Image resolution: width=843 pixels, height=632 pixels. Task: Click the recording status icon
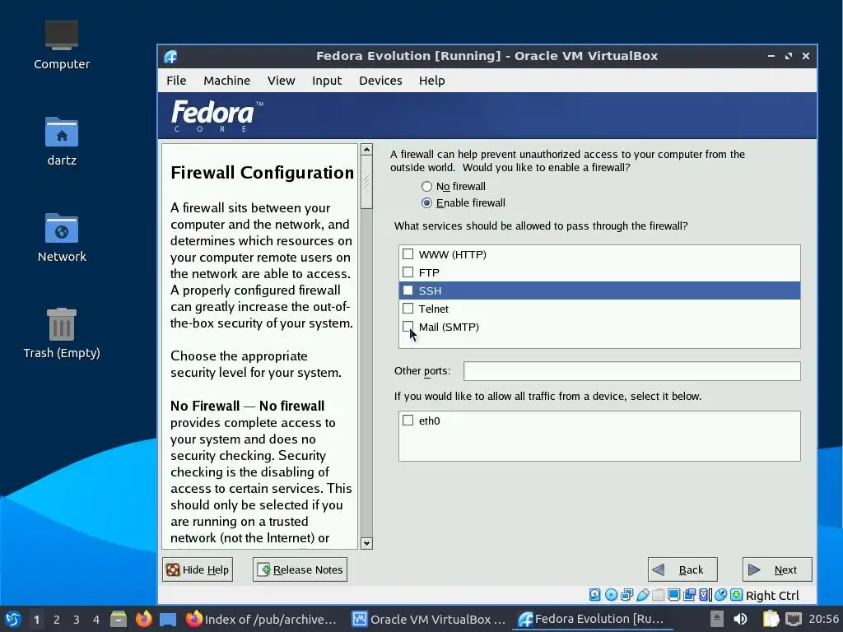tap(689, 595)
